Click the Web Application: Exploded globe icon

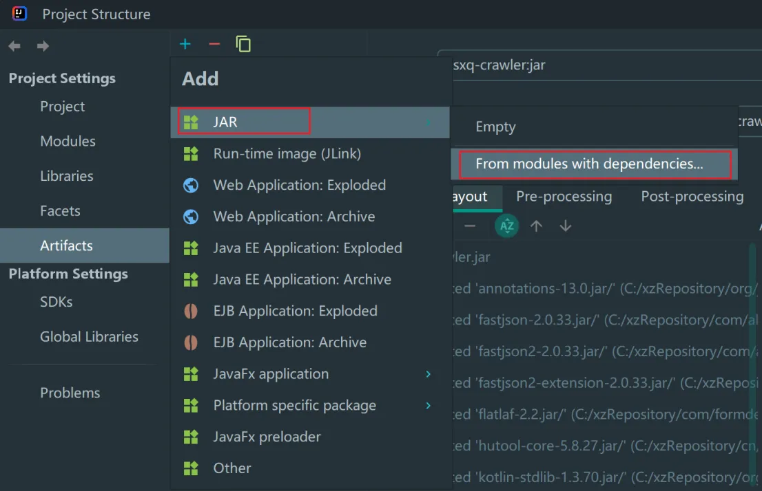coord(191,186)
